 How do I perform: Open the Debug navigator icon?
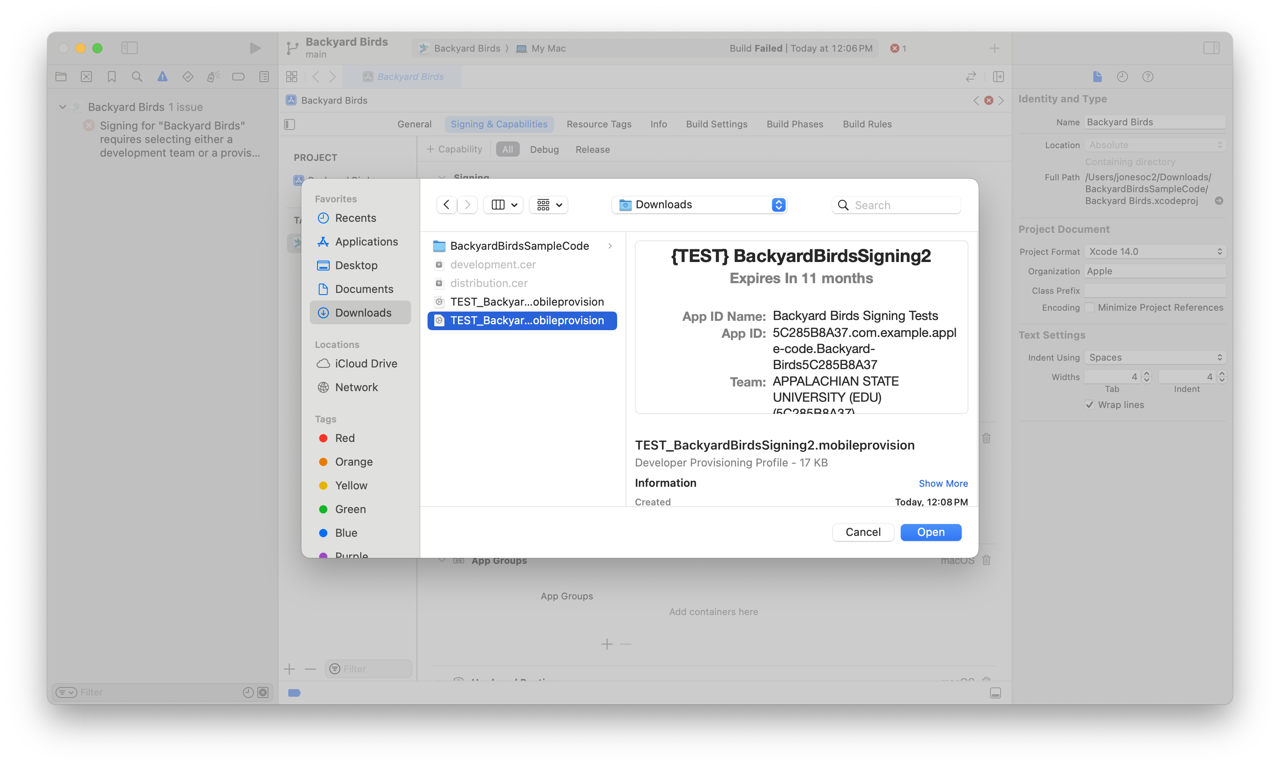tap(213, 77)
